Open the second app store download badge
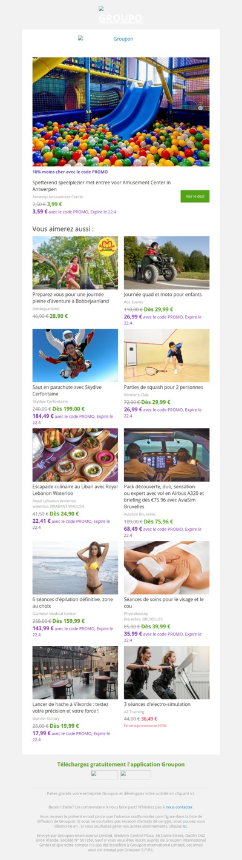Screen dimensions: 242x860 tap(136, 774)
